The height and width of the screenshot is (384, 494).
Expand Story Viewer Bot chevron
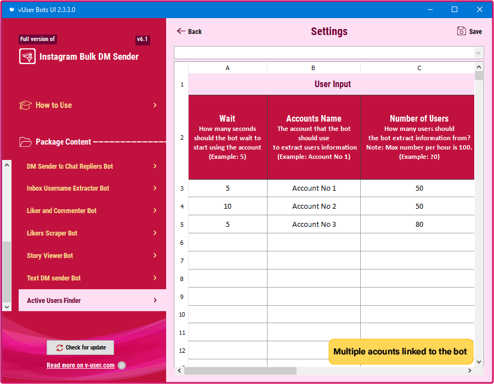155,255
